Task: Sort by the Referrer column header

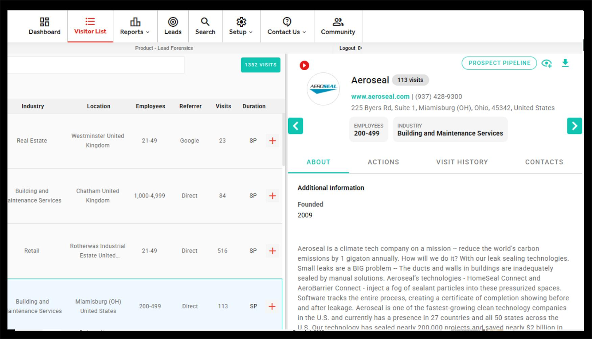Action: (190, 106)
